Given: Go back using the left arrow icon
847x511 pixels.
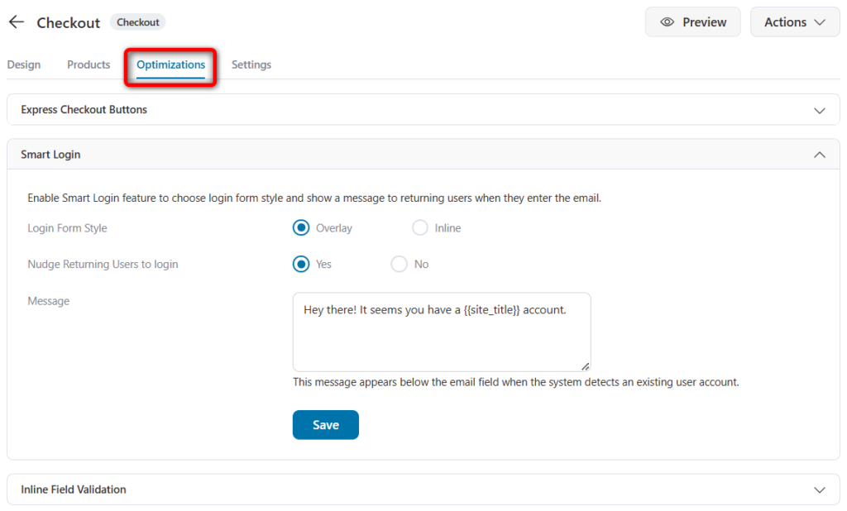Looking at the screenshot, I should point(17,22).
